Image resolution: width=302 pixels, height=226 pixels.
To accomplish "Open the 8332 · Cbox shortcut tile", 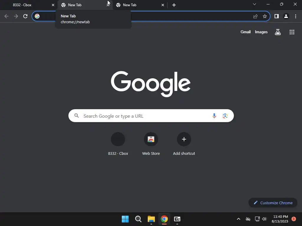I will pos(118,144).
